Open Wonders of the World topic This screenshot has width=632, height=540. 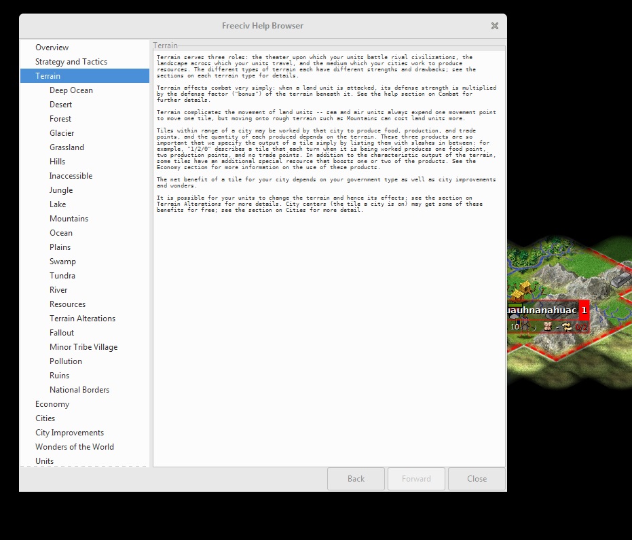coord(75,447)
